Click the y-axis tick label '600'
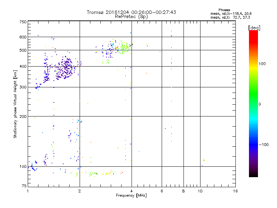This screenshot has height=208, width=277. click(x=23, y=37)
